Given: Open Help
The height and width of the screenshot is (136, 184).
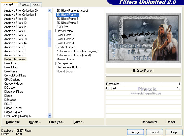Looking at the screenshot, I should pos(174,132).
